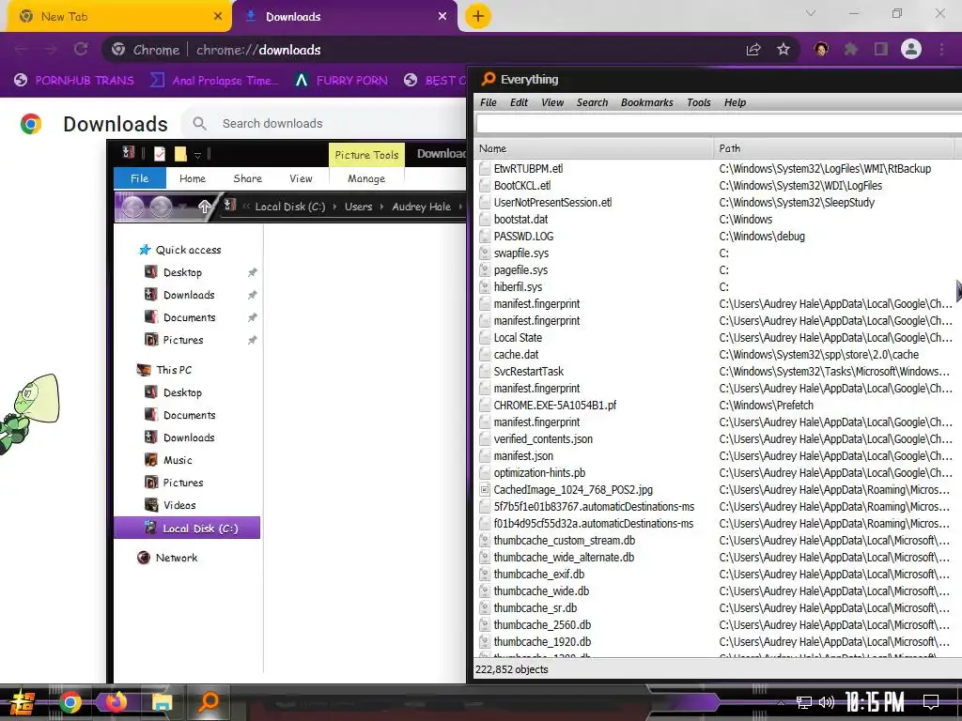Open the File menu in Everything
This screenshot has height=721, width=962.
click(x=489, y=102)
